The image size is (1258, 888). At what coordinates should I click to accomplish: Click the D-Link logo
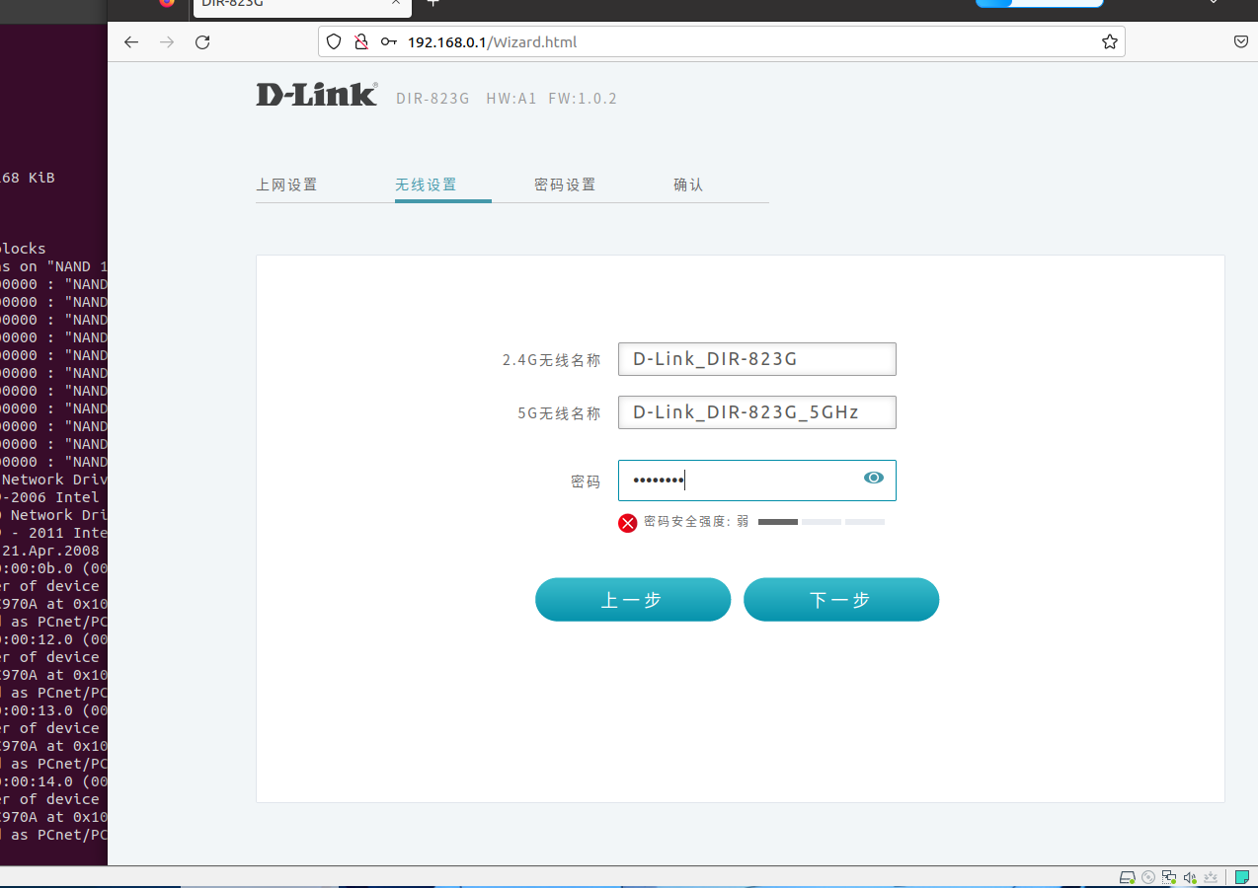(x=317, y=95)
